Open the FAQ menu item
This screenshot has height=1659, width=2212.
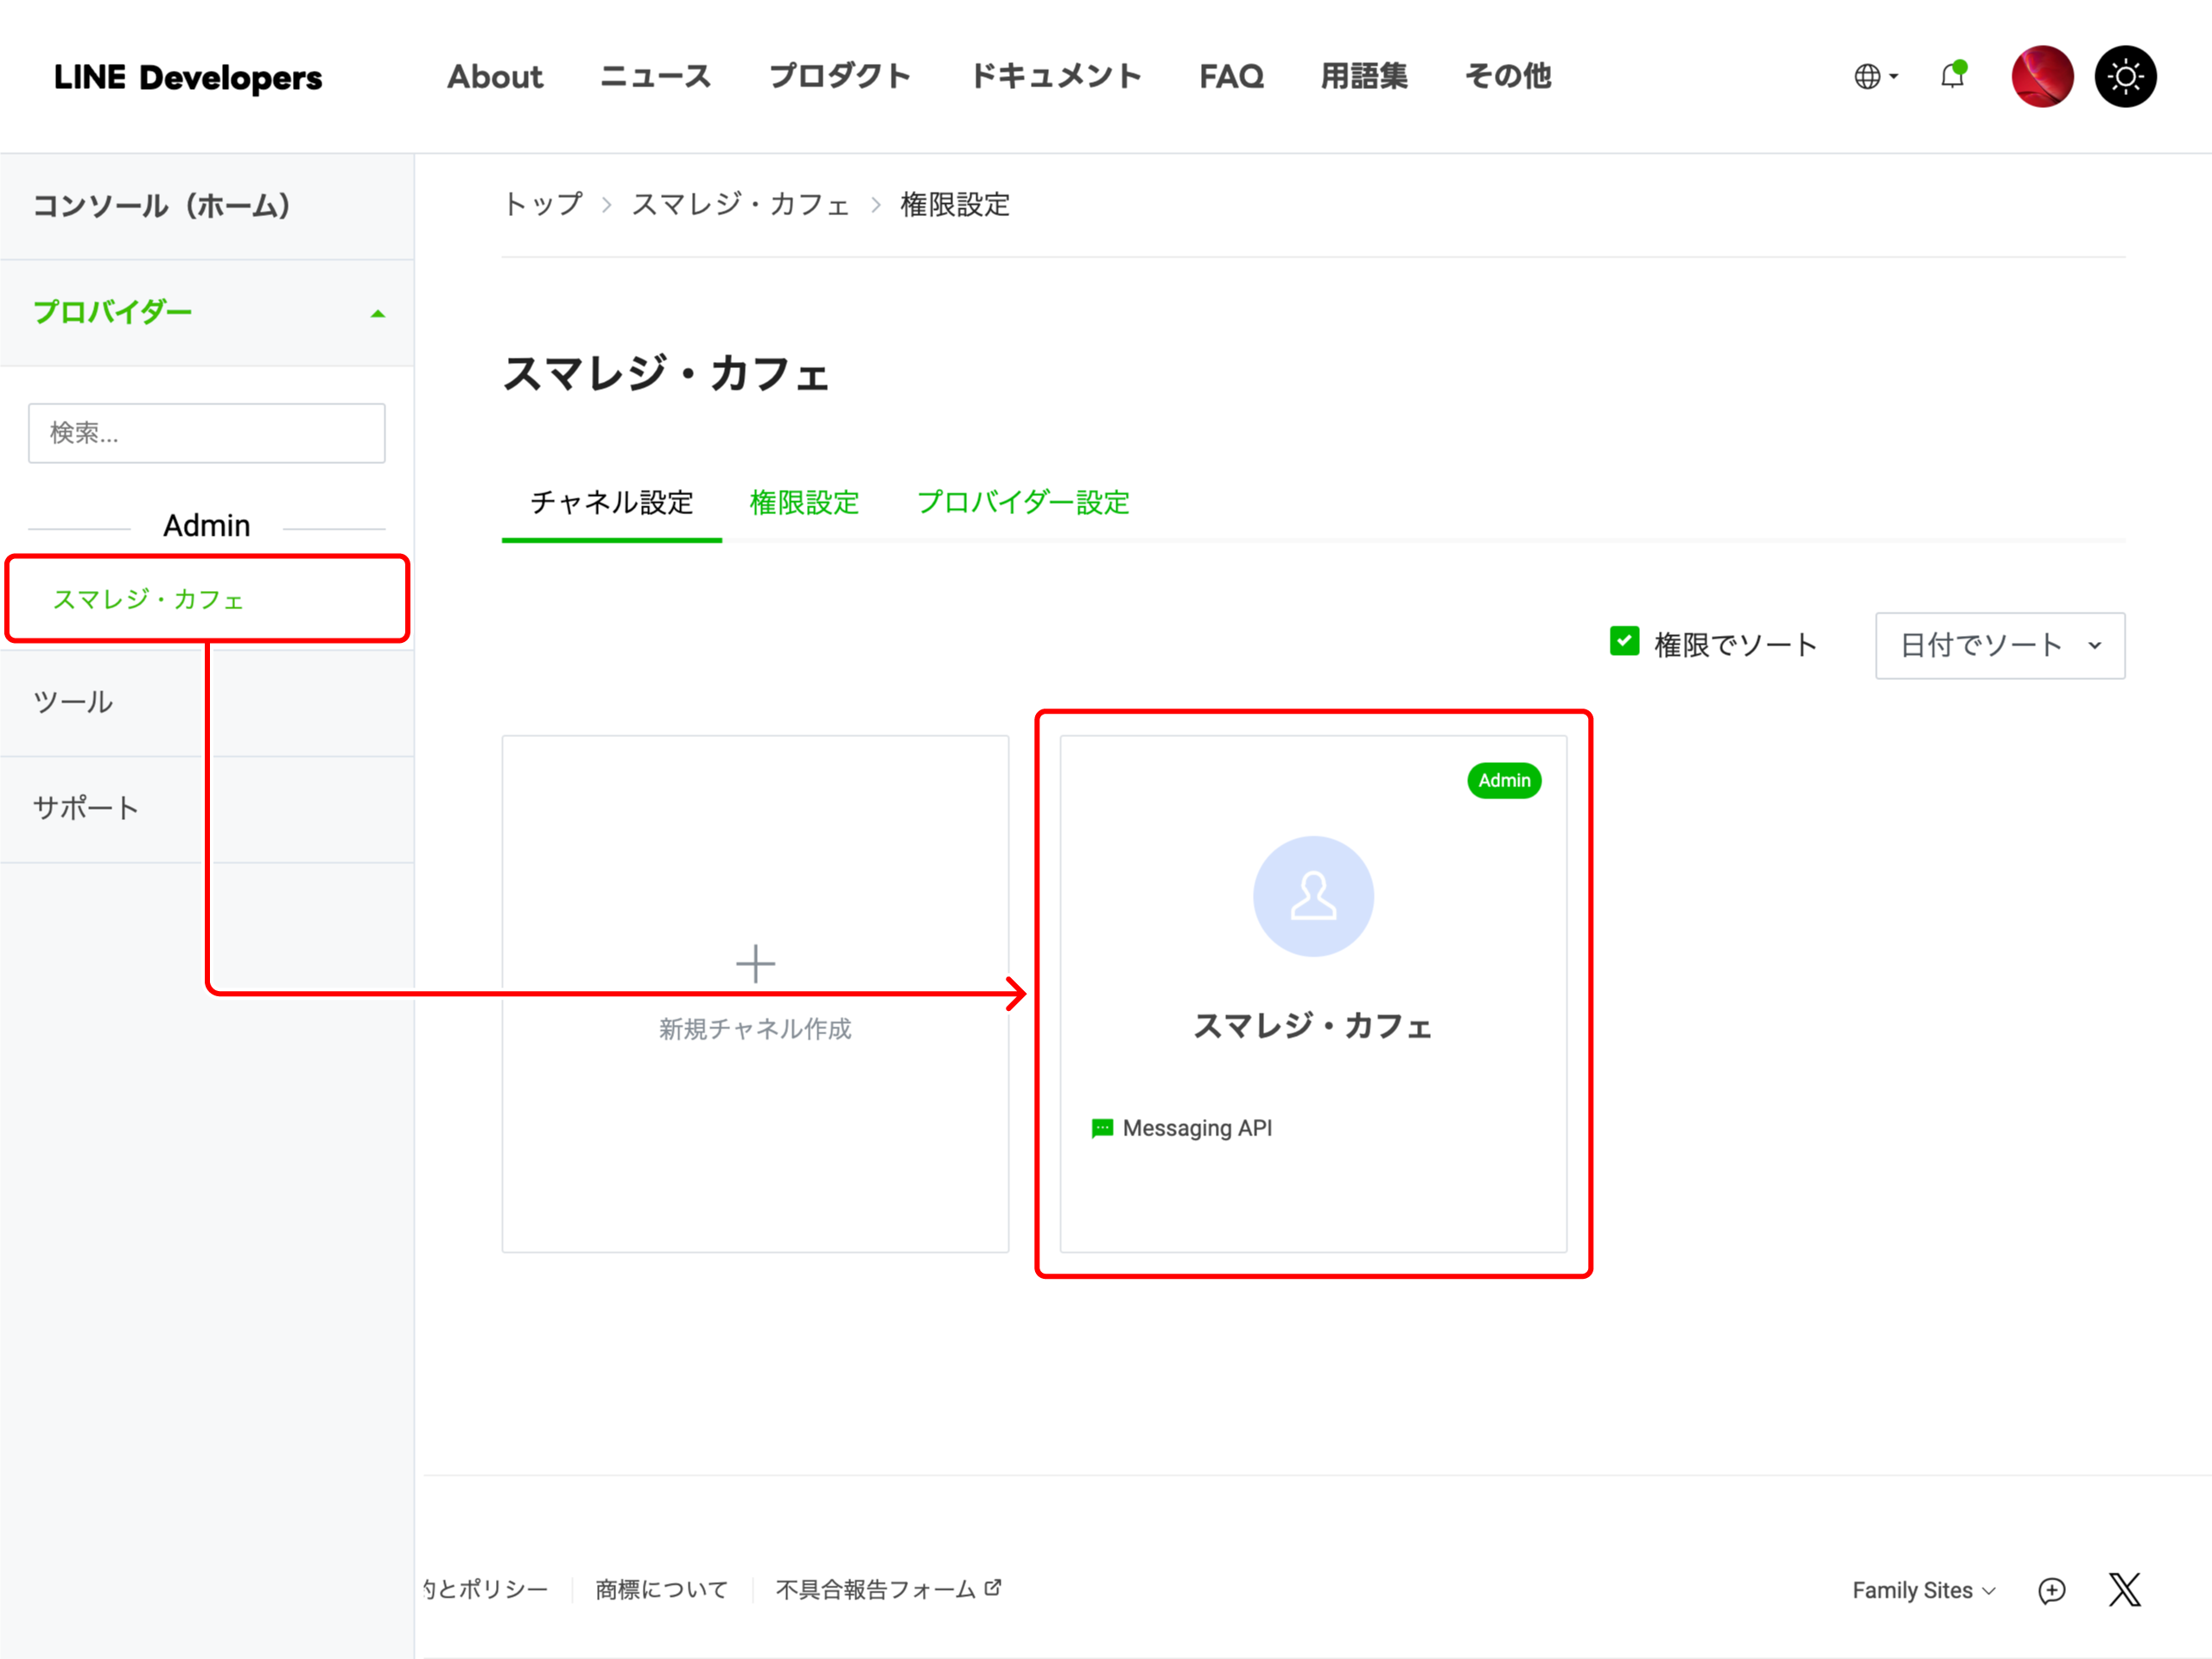(x=1231, y=76)
